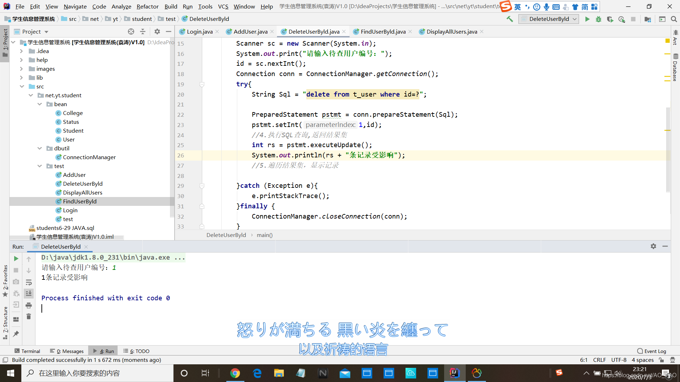The height and width of the screenshot is (382, 680).
Task: Click the stop icon in Run panel
Action: (x=16, y=270)
